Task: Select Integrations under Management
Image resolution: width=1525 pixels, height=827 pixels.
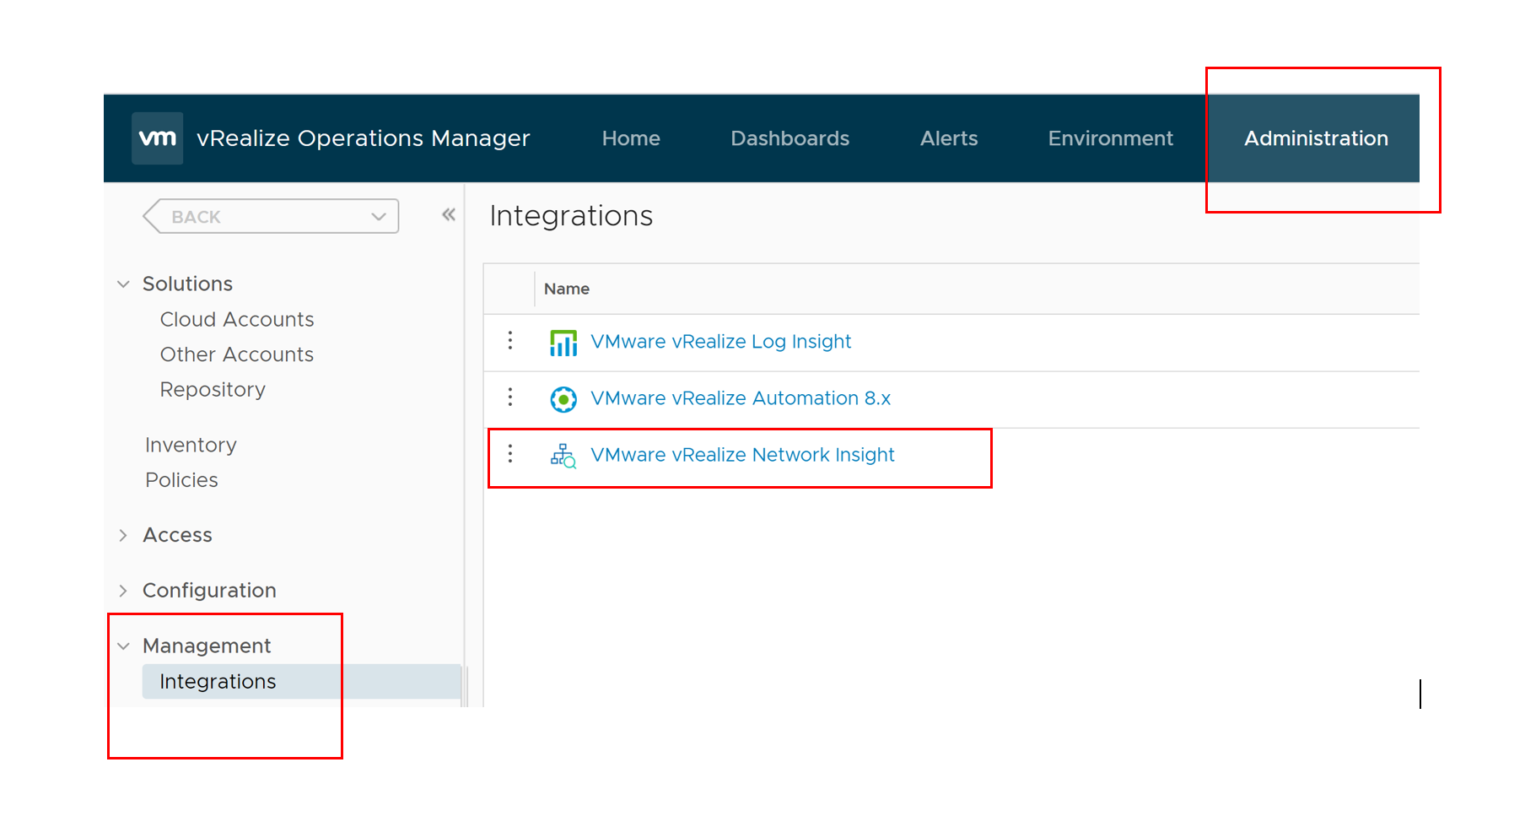Action: 302,682
